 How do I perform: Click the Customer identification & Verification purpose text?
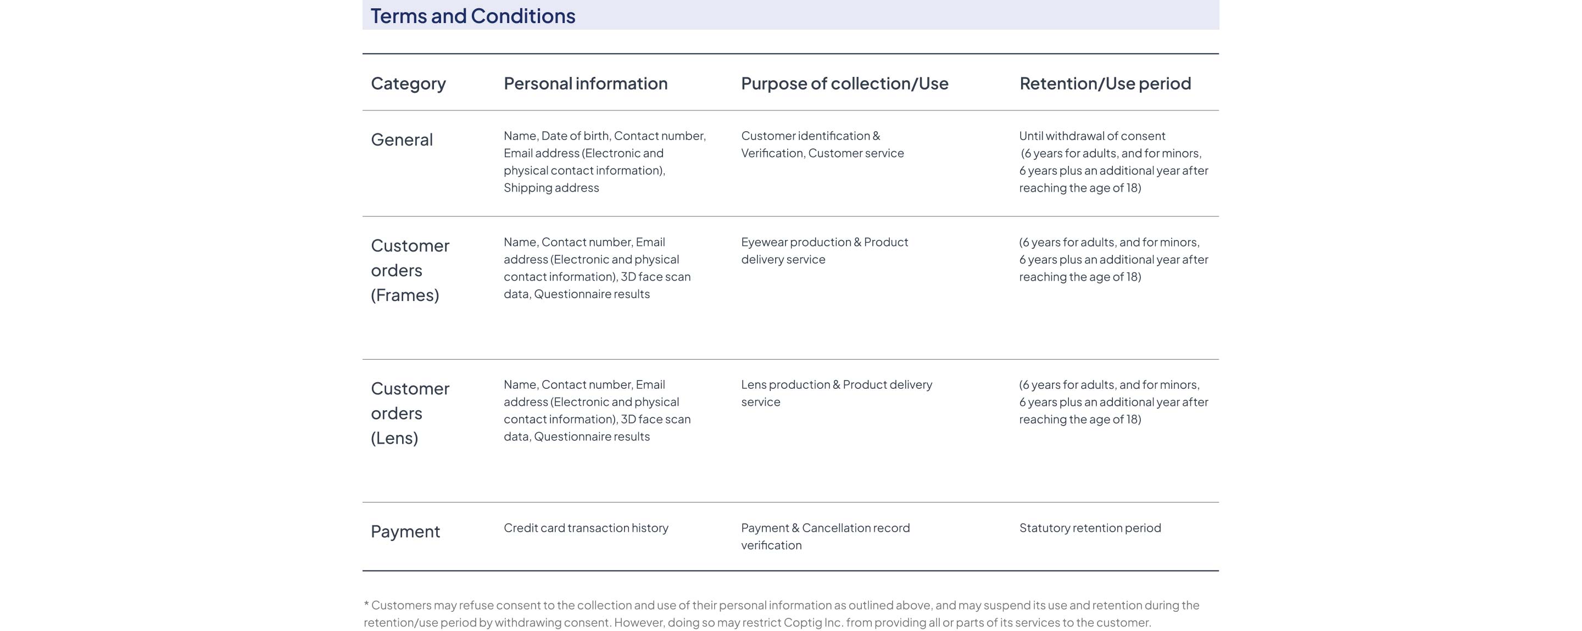pos(822,144)
